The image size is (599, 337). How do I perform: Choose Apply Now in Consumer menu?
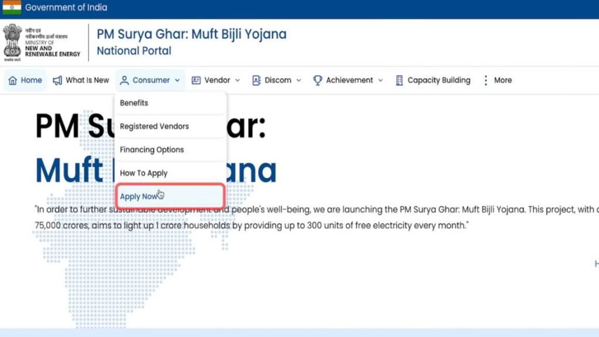pyautogui.click(x=170, y=196)
